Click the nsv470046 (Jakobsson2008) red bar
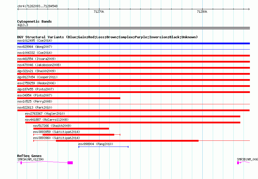258x179 pixels. tap(133, 68)
